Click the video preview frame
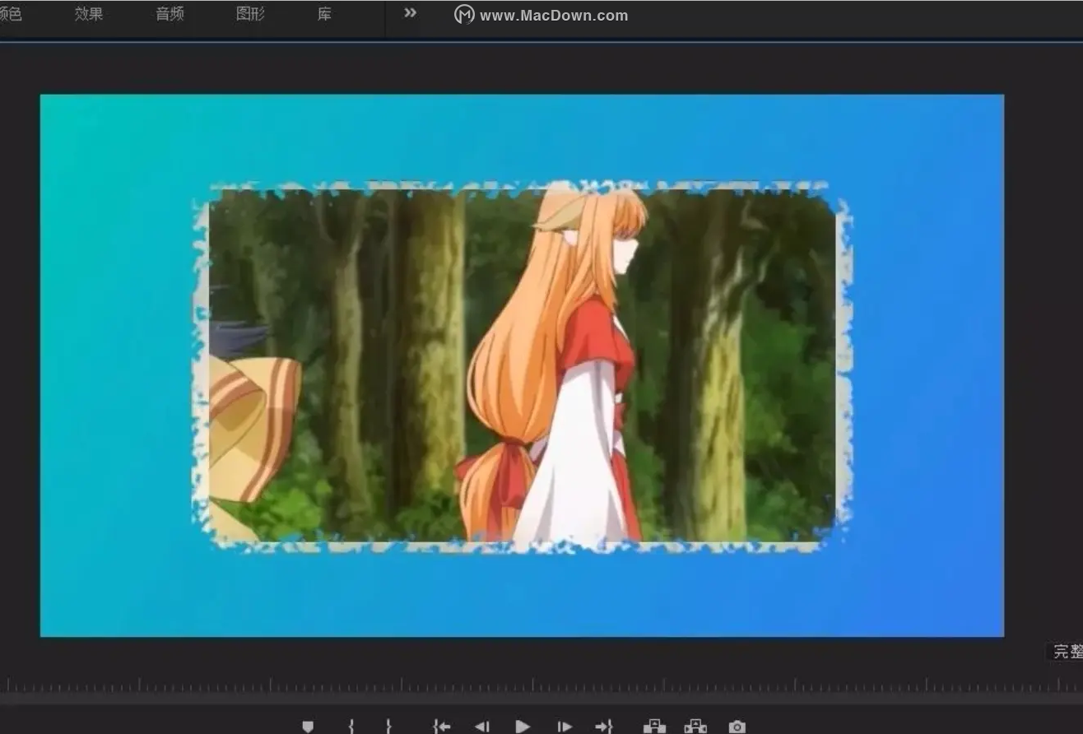1083x734 pixels. (522, 365)
